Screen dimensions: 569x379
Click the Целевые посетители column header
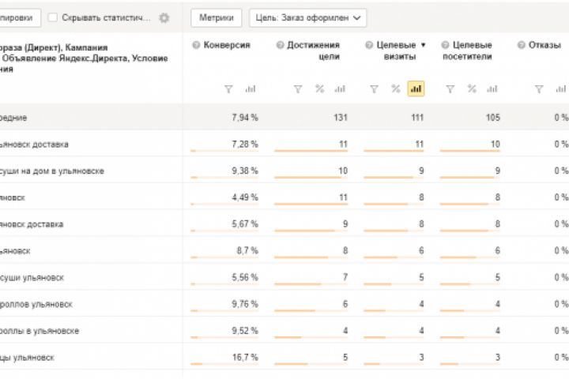tap(473, 51)
